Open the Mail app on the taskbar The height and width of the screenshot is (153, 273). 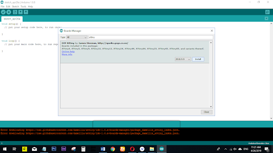coord(34,149)
